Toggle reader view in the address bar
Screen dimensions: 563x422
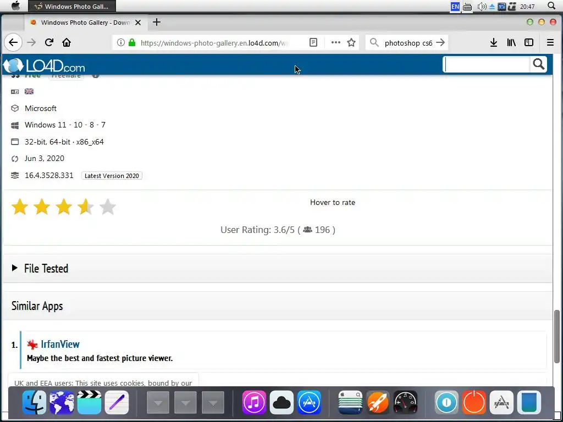pyautogui.click(x=313, y=43)
